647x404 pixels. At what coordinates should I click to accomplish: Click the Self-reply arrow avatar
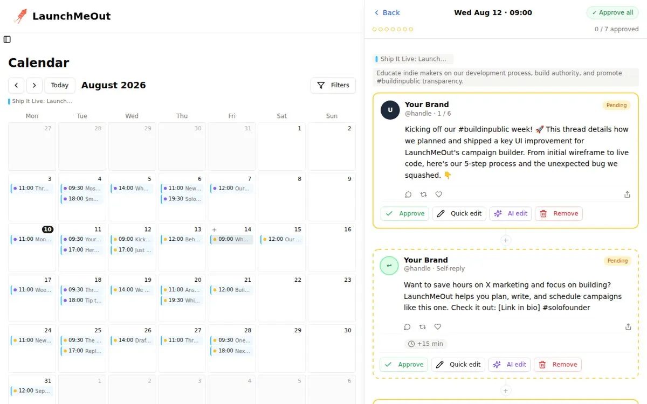pyautogui.click(x=389, y=266)
